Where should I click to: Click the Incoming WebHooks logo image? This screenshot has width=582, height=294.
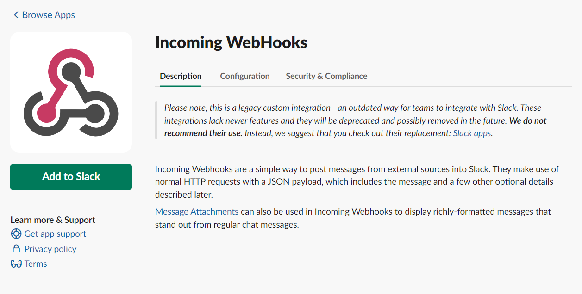pyautogui.click(x=71, y=92)
